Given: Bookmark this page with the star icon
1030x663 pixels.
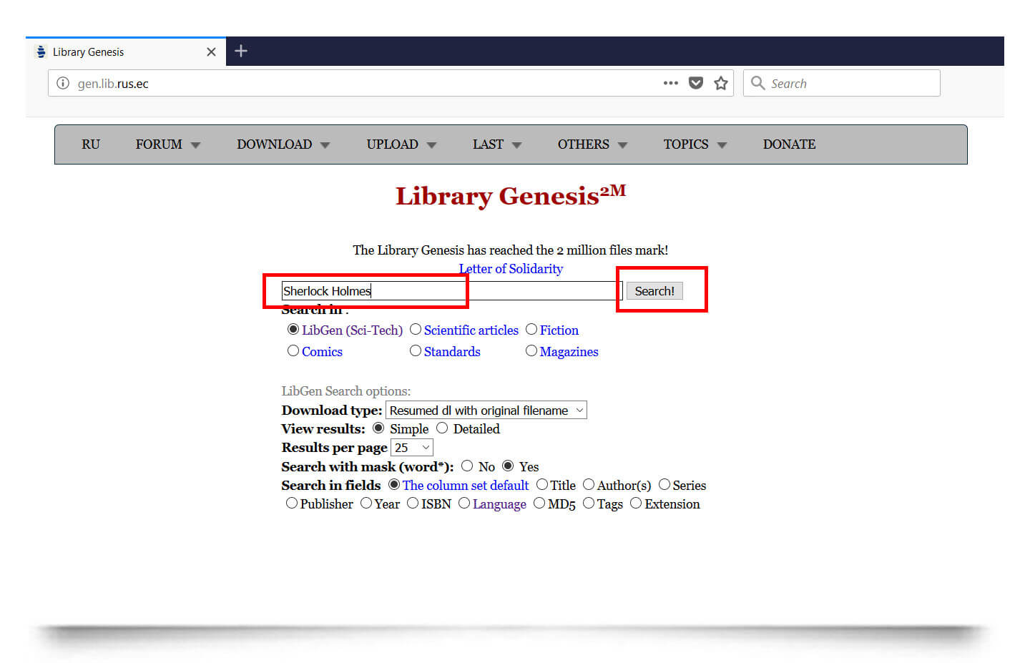Looking at the screenshot, I should [x=721, y=83].
